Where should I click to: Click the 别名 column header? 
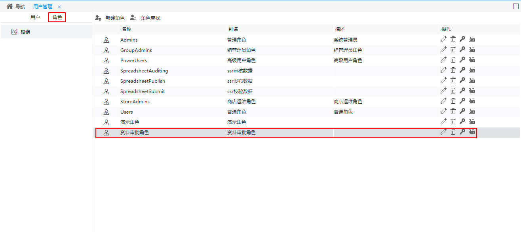tap(233, 29)
